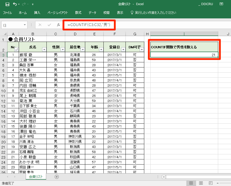This screenshot has height=186, width=231.
Task: Click name cell 飯塚 徹
Action: pos(33,55)
